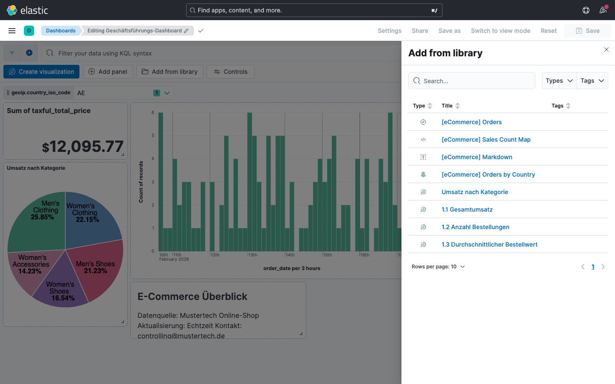Open the notifications bell icon
The image size is (615, 384).
click(603, 10)
